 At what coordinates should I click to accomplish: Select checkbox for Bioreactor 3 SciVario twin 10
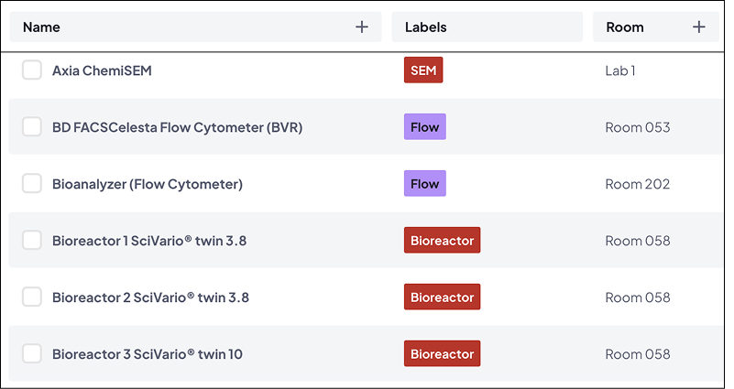32,354
